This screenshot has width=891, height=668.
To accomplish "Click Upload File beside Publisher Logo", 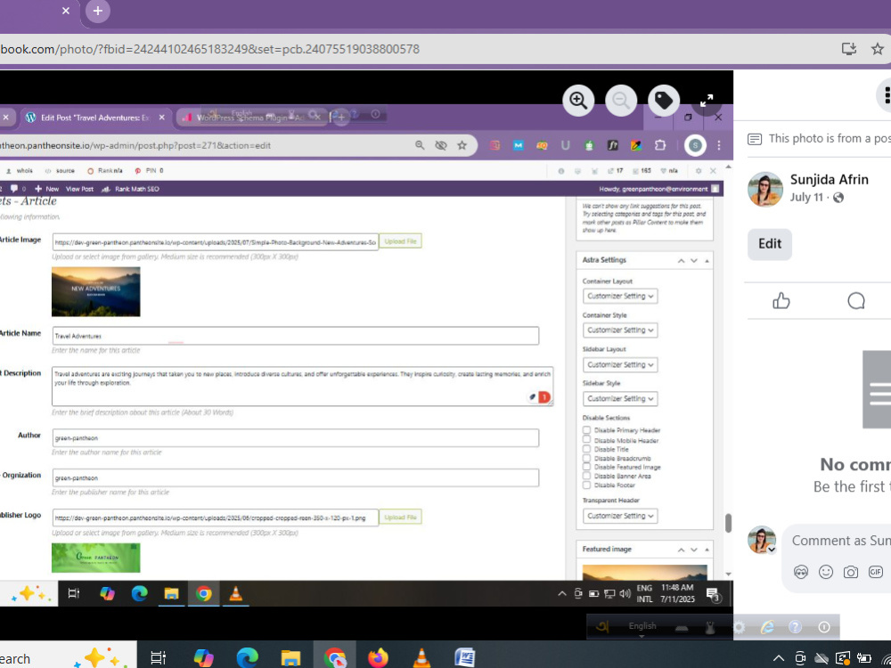I will (401, 517).
